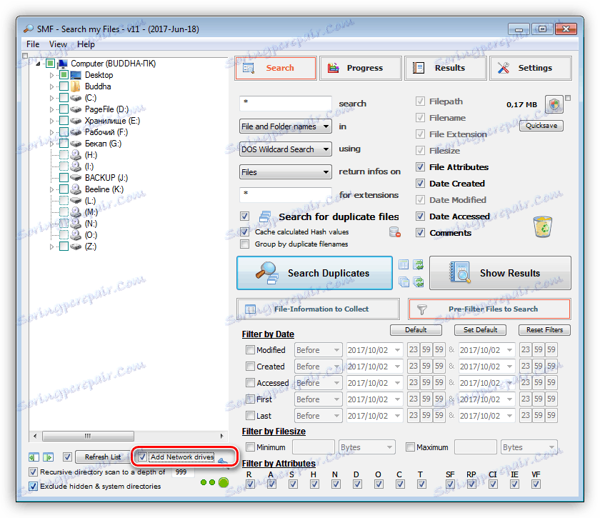Click the Buddha folder icon

[76, 86]
